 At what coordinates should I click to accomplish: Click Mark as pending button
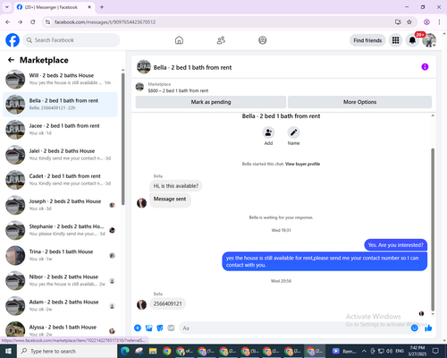point(211,102)
